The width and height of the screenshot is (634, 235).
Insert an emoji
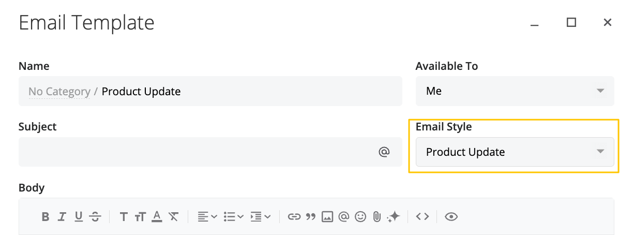360,217
